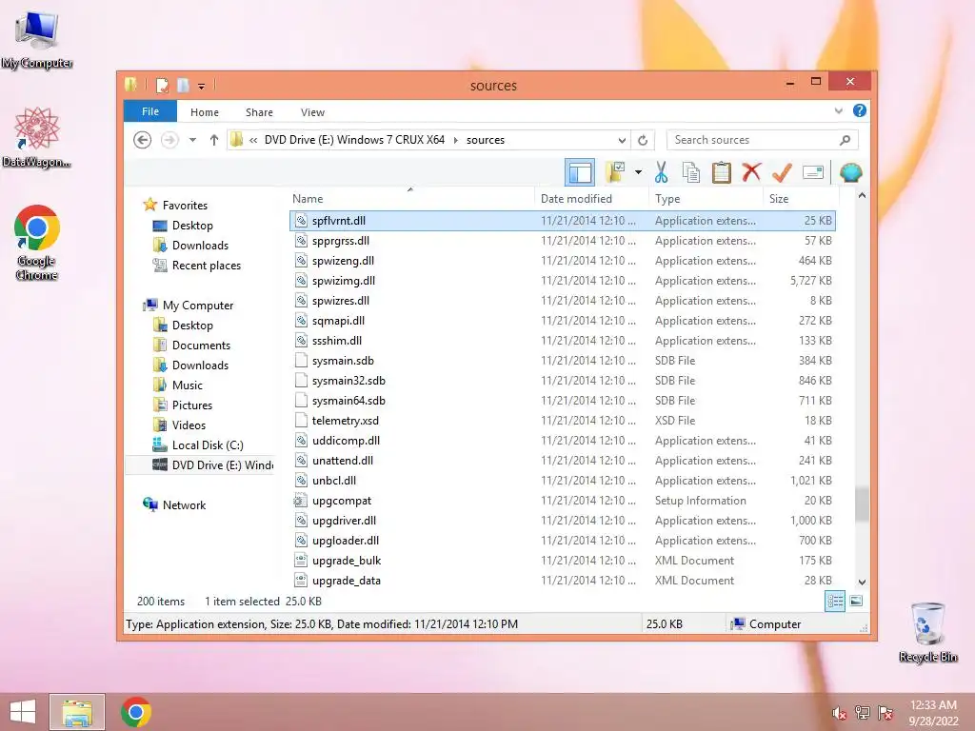Open Music in the navigation pane
This screenshot has width=975, height=731.
[x=188, y=385]
